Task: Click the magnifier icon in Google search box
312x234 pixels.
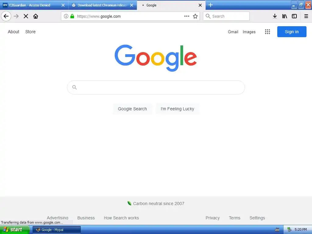Action: 75,87
